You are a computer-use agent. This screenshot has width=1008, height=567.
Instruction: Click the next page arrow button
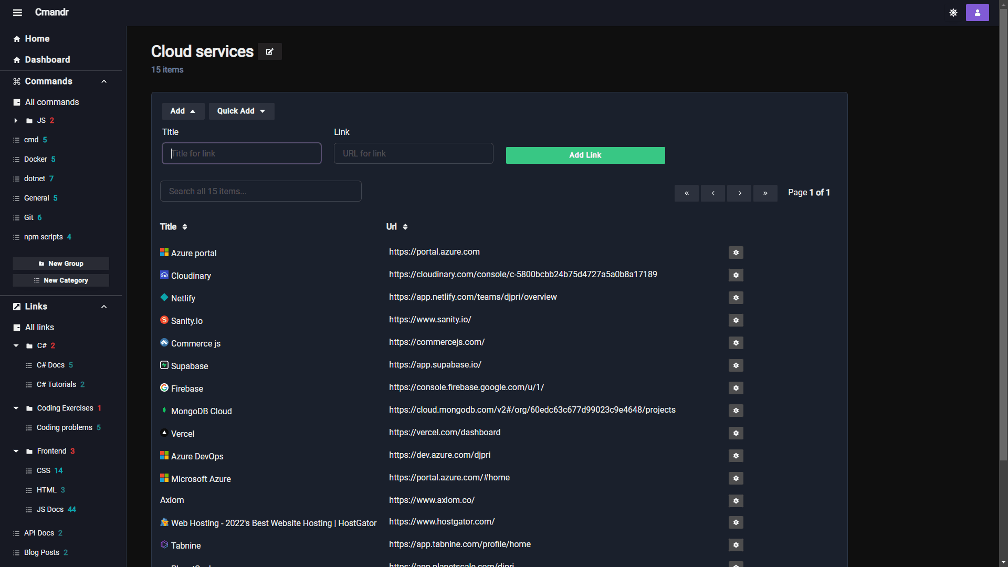pyautogui.click(x=739, y=193)
